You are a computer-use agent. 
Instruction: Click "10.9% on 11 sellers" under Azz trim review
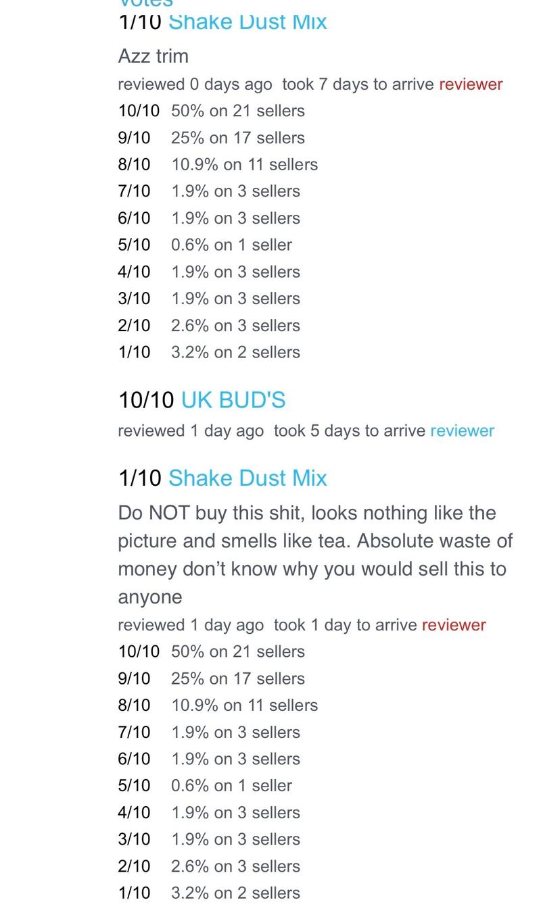click(244, 164)
